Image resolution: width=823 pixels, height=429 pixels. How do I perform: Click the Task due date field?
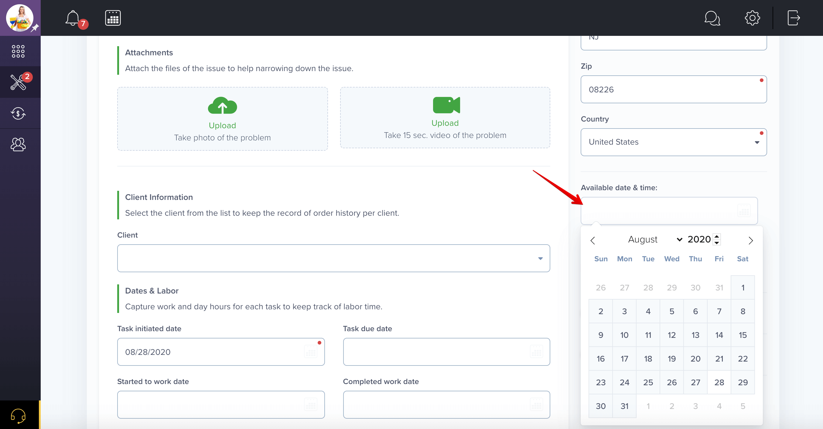(446, 352)
